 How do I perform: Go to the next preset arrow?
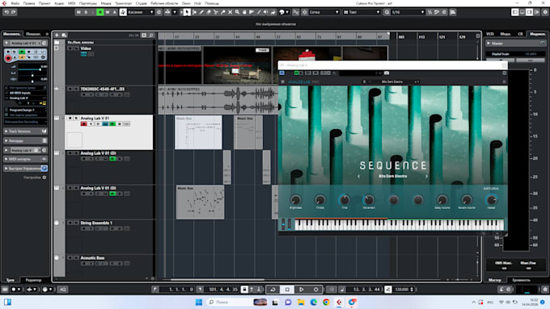click(x=426, y=177)
